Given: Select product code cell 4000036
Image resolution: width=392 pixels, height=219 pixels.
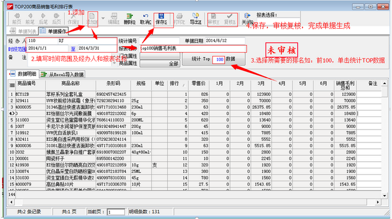Looking at the screenshot, I should (x=30, y=145).
